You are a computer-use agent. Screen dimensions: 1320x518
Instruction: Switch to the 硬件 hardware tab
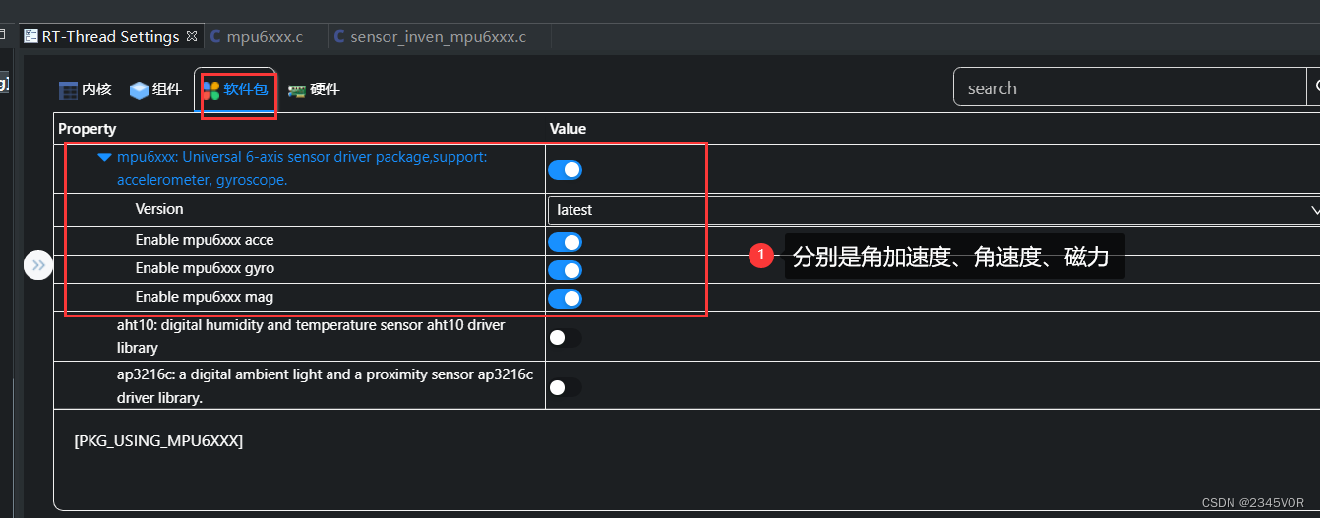[x=314, y=89]
